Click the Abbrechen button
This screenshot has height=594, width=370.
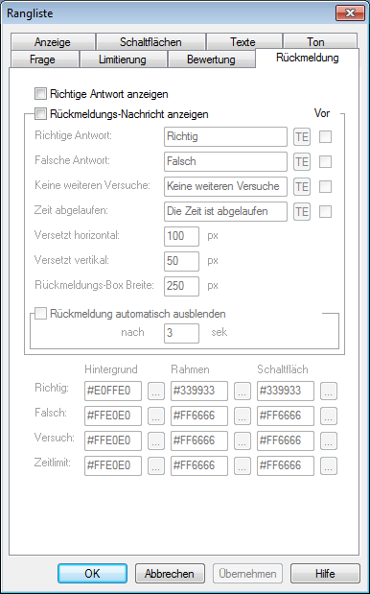click(x=170, y=573)
